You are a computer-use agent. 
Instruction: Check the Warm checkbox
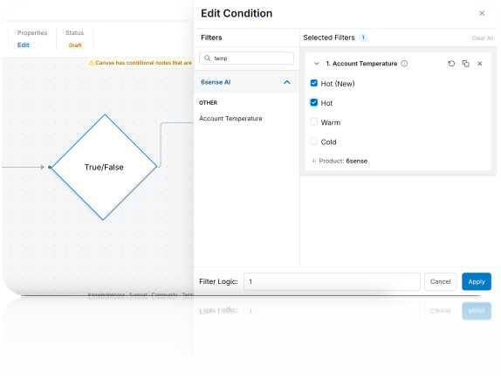[313, 122]
